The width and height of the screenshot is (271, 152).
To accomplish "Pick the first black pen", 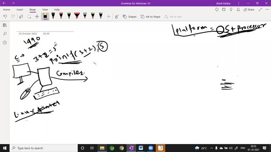I will pyautogui.click(x=53, y=16).
